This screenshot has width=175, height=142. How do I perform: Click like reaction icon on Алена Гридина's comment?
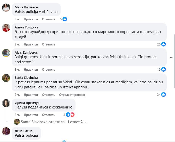(164, 44)
